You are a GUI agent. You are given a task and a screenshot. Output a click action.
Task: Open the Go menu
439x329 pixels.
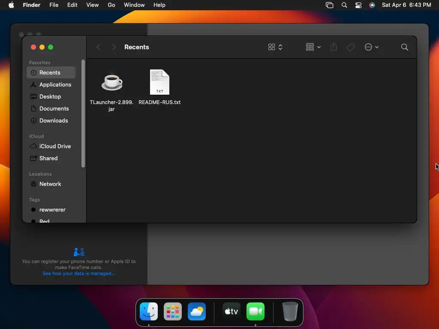tap(111, 5)
